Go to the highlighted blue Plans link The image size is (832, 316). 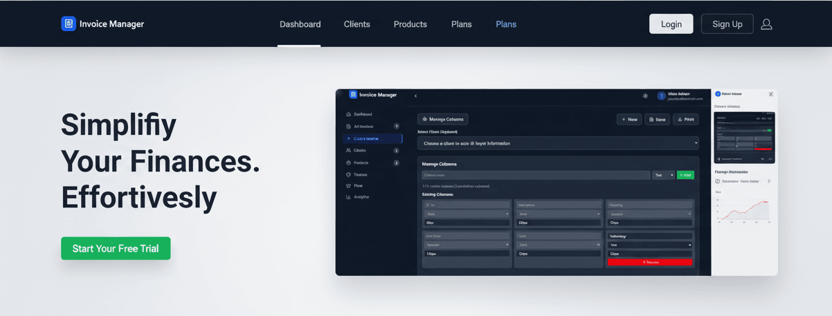point(505,24)
